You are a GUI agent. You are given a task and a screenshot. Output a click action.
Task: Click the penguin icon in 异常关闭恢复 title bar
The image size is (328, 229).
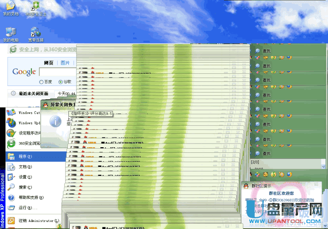tap(45, 105)
